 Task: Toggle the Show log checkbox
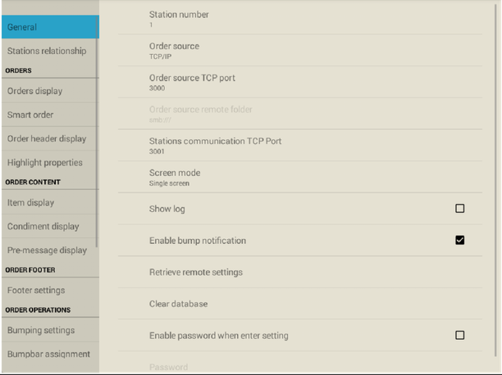pyautogui.click(x=459, y=209)
